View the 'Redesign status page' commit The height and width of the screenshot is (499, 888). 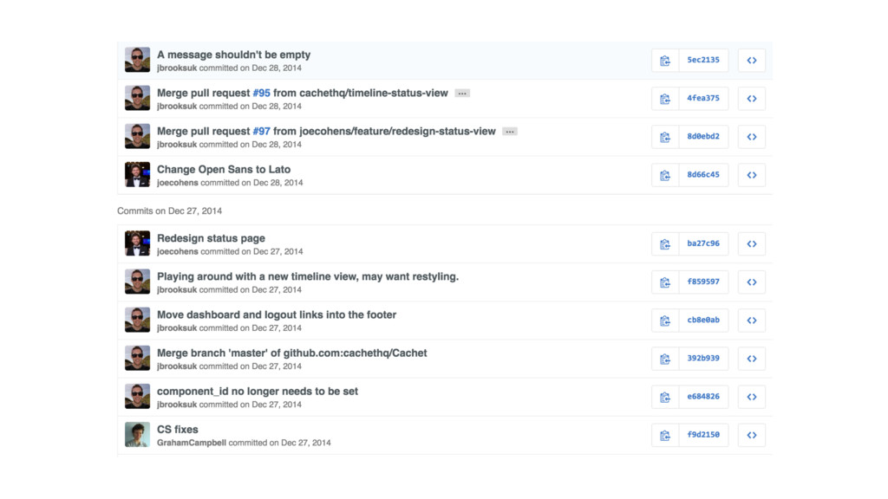tap(211, 238)
